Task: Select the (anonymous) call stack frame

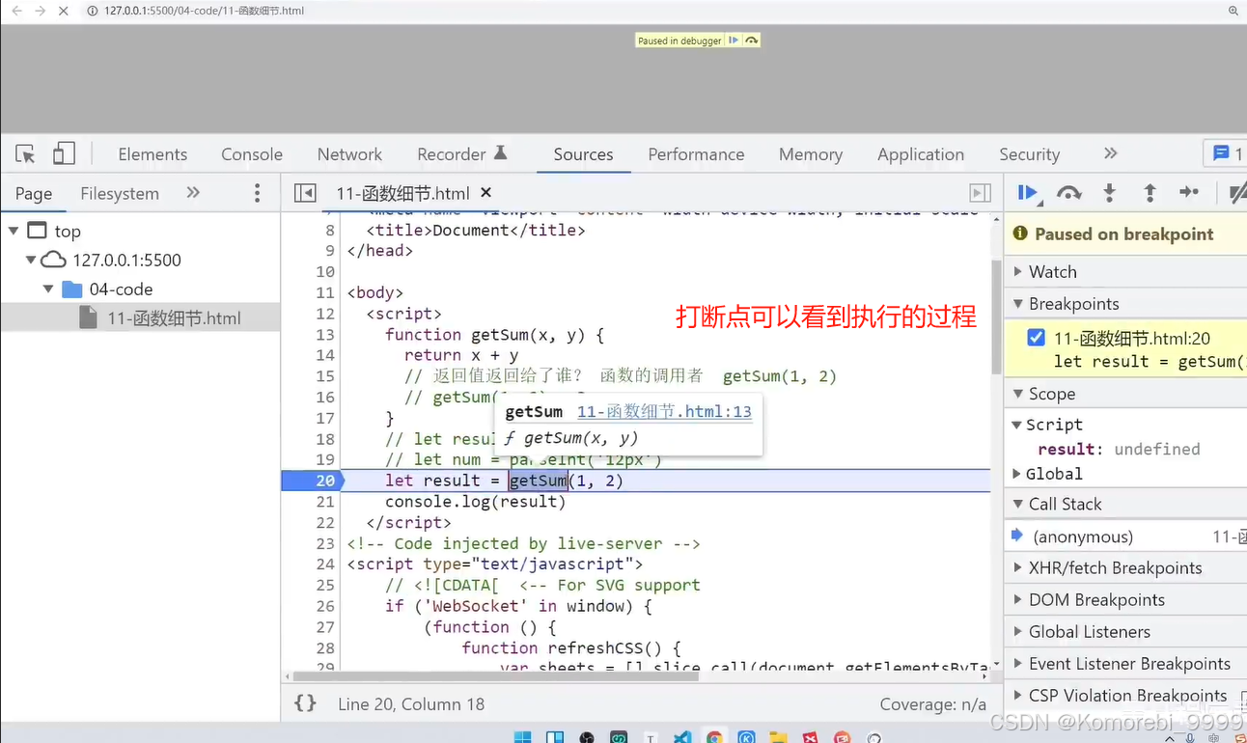Action: [1125, 537]
